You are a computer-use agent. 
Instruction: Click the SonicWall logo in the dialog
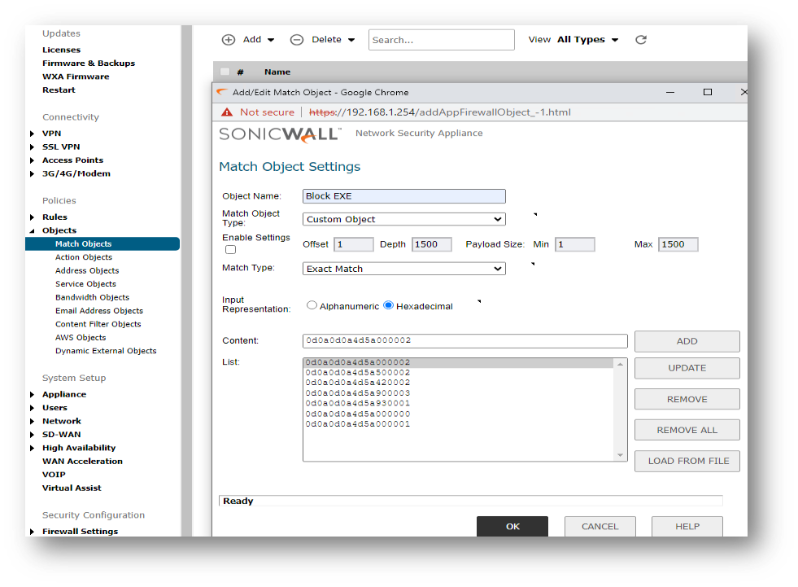(280, 134)
